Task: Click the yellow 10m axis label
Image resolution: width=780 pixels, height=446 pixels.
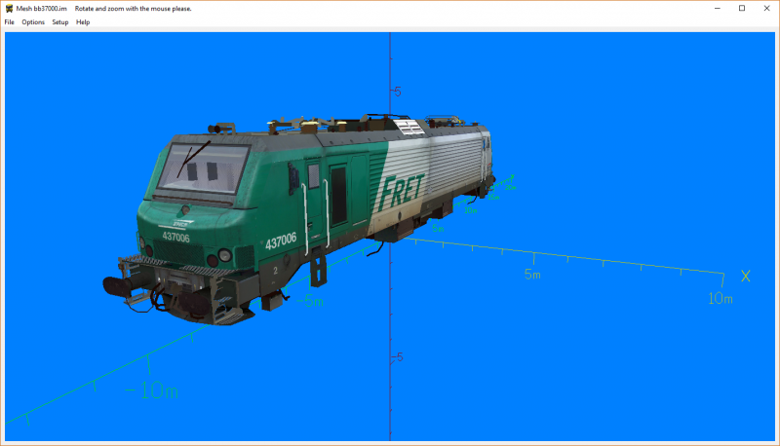Action: point(721,299)
